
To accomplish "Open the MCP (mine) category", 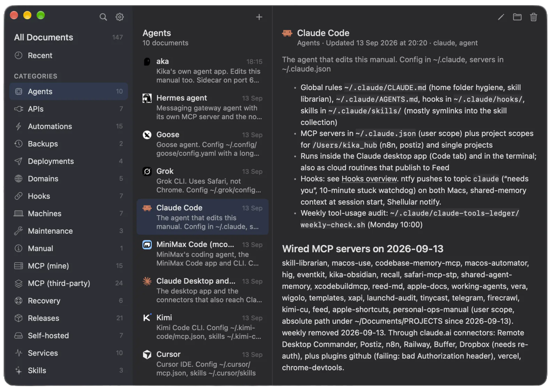I will coord(69,266).
